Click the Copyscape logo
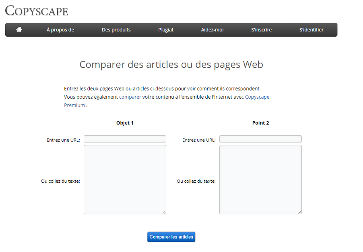363x252 pixels. [x=37, y=10]
